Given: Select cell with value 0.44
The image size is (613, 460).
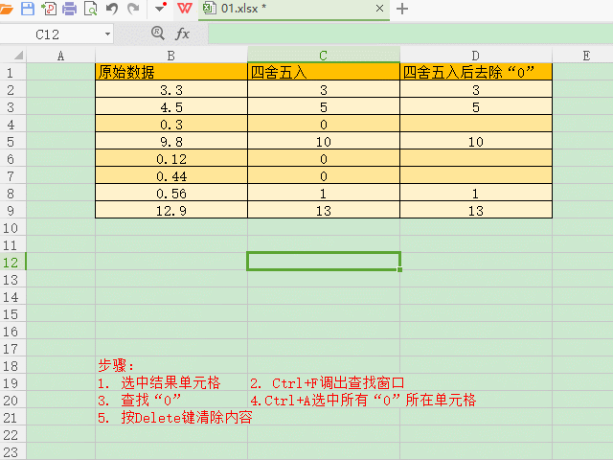Looking at the screenshot, I should click(x=171, y=175).
